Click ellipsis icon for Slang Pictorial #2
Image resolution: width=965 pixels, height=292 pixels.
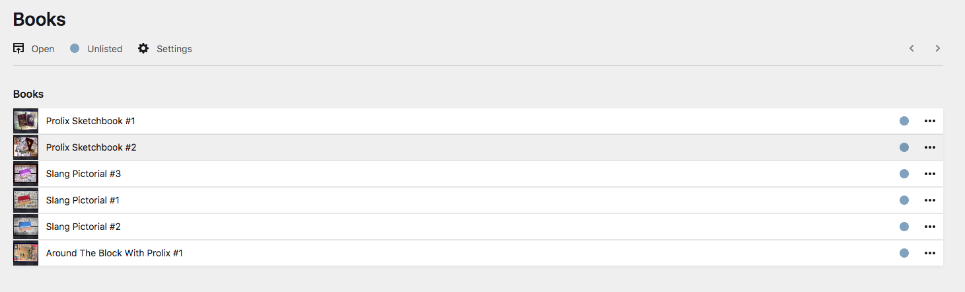[930, 227]
